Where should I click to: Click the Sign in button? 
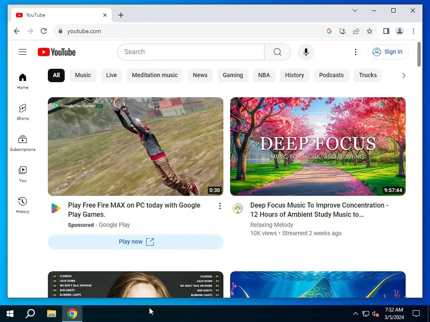pyautogui.click(x=388, y=52)
